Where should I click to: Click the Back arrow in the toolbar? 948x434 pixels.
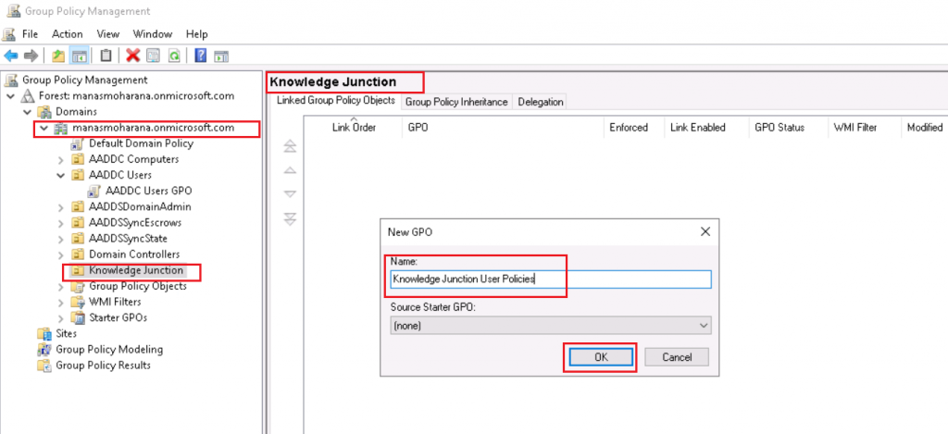(x=11, y=56)
